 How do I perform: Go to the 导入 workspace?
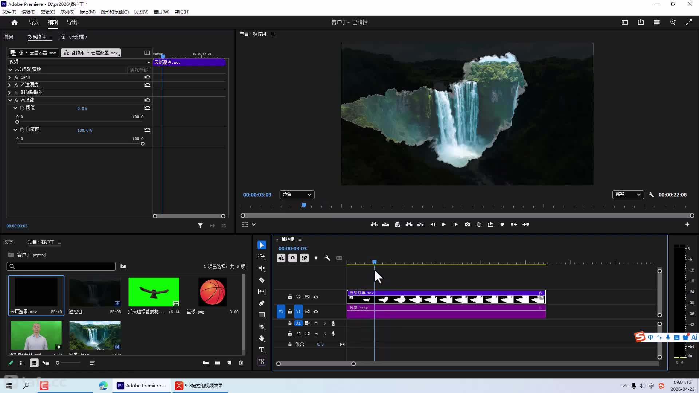coord(34,22)
